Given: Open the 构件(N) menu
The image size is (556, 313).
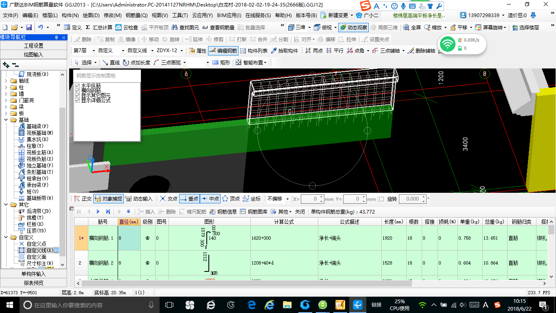Looking at the screenshot, I should (70, 15).
